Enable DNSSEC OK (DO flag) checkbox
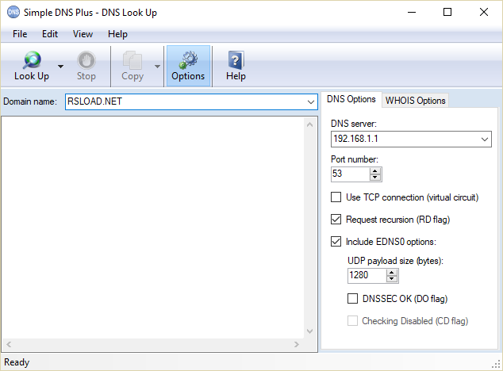This screenshot has height=371, width=503. (x=352, y=299)
